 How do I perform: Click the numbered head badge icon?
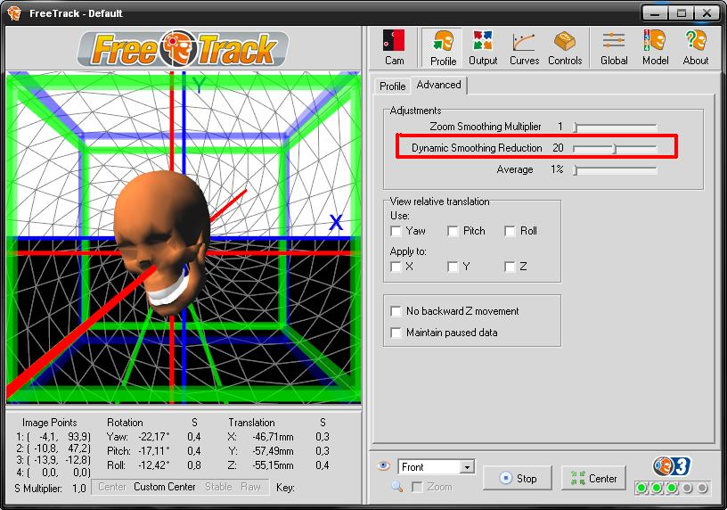pyautogui.click(x=673, y=466)
